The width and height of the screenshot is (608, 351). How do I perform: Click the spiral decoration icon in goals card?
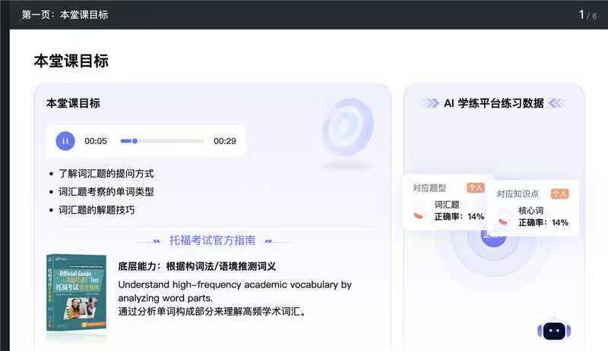pyautogui.click(x=347, y=127)
